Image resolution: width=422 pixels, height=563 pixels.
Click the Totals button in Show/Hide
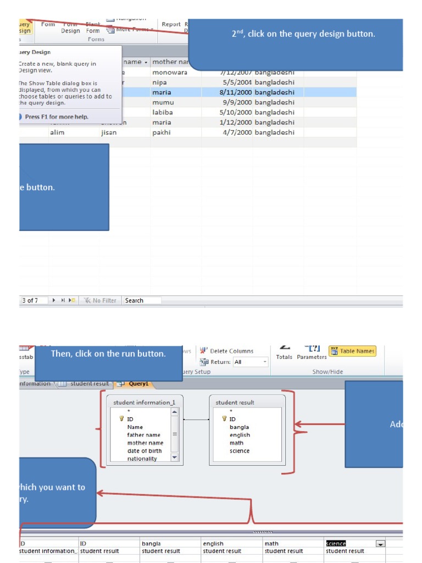click(284, 354)
